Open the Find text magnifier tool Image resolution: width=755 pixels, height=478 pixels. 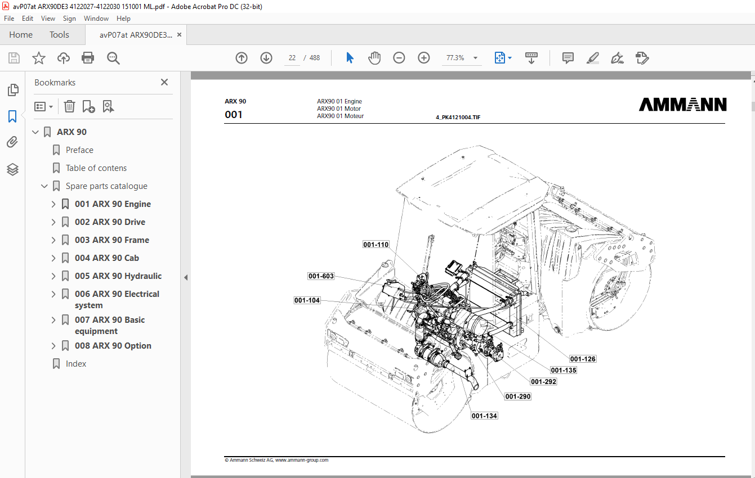(x=113, y=58)
